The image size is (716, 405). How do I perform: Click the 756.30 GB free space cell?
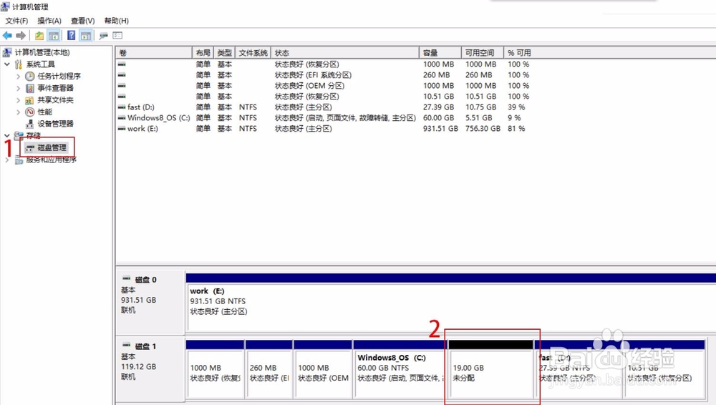click(x=483, y=129)
